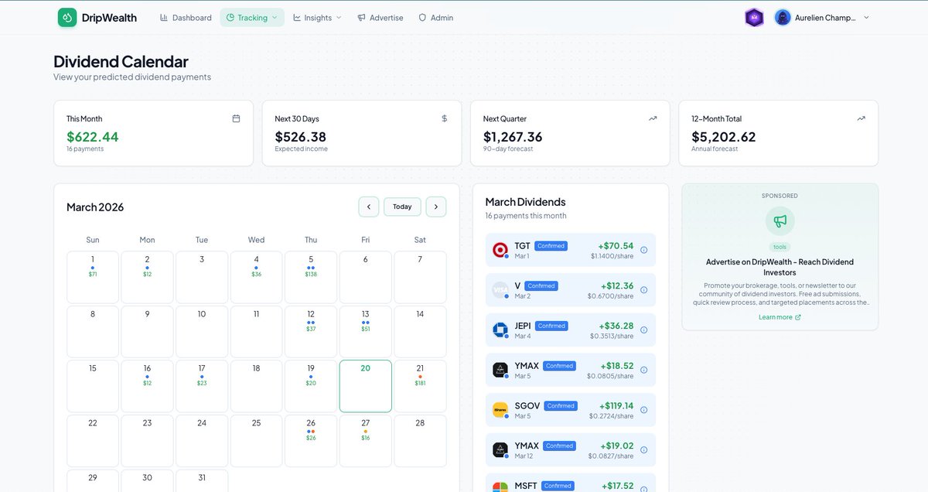Click the TGT Target logo
The height and width of the screenshot is (492, 928).
pyautogui.click(x=500, y=250)
